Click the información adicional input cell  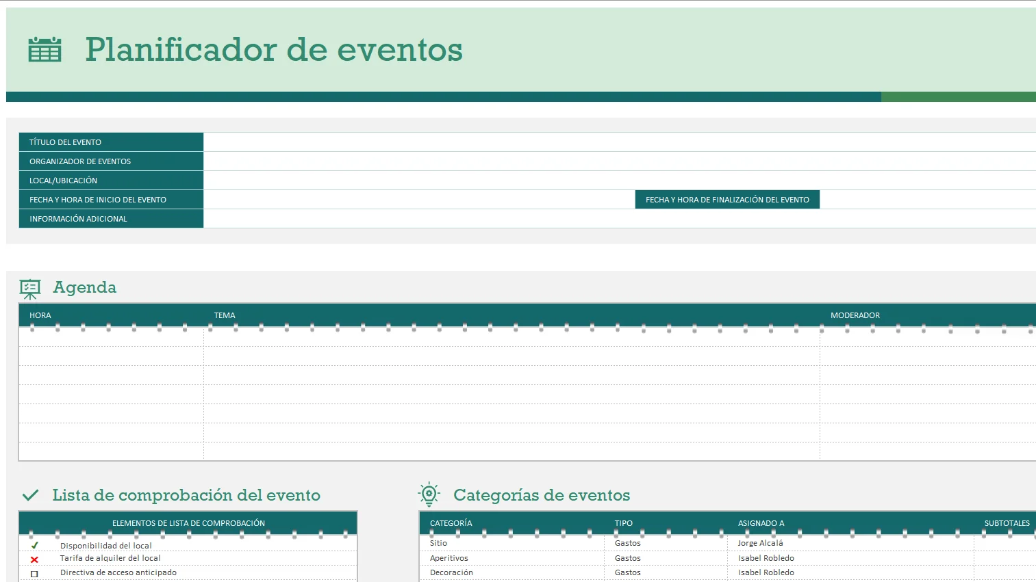coord(620,219)
